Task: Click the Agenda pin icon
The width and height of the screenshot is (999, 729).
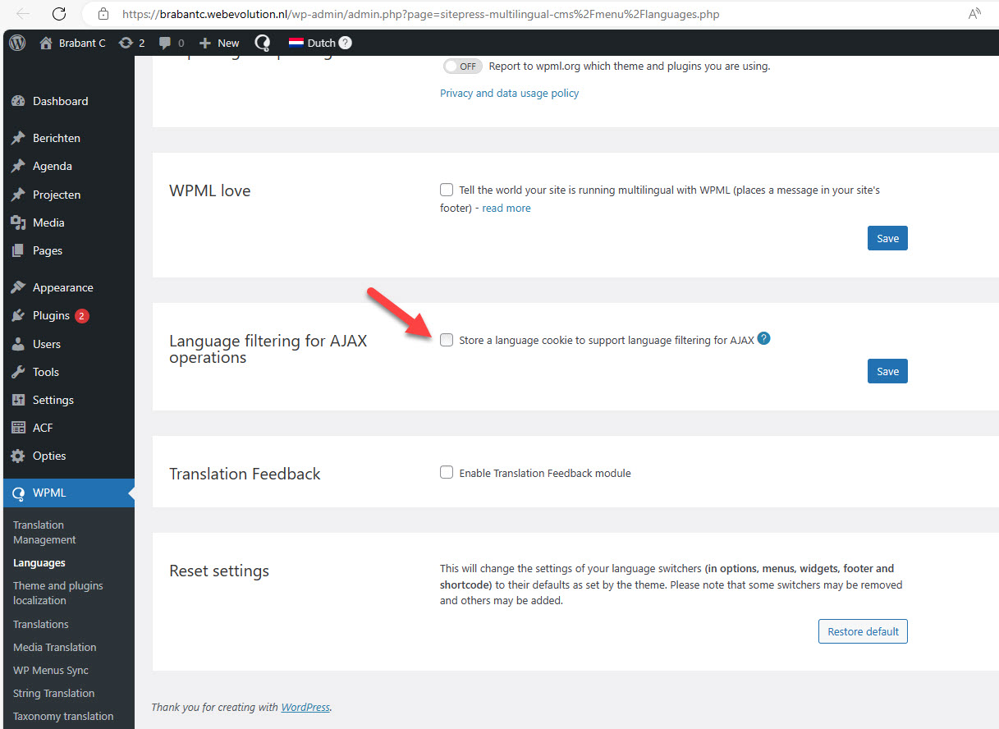Action: point(18,166)
